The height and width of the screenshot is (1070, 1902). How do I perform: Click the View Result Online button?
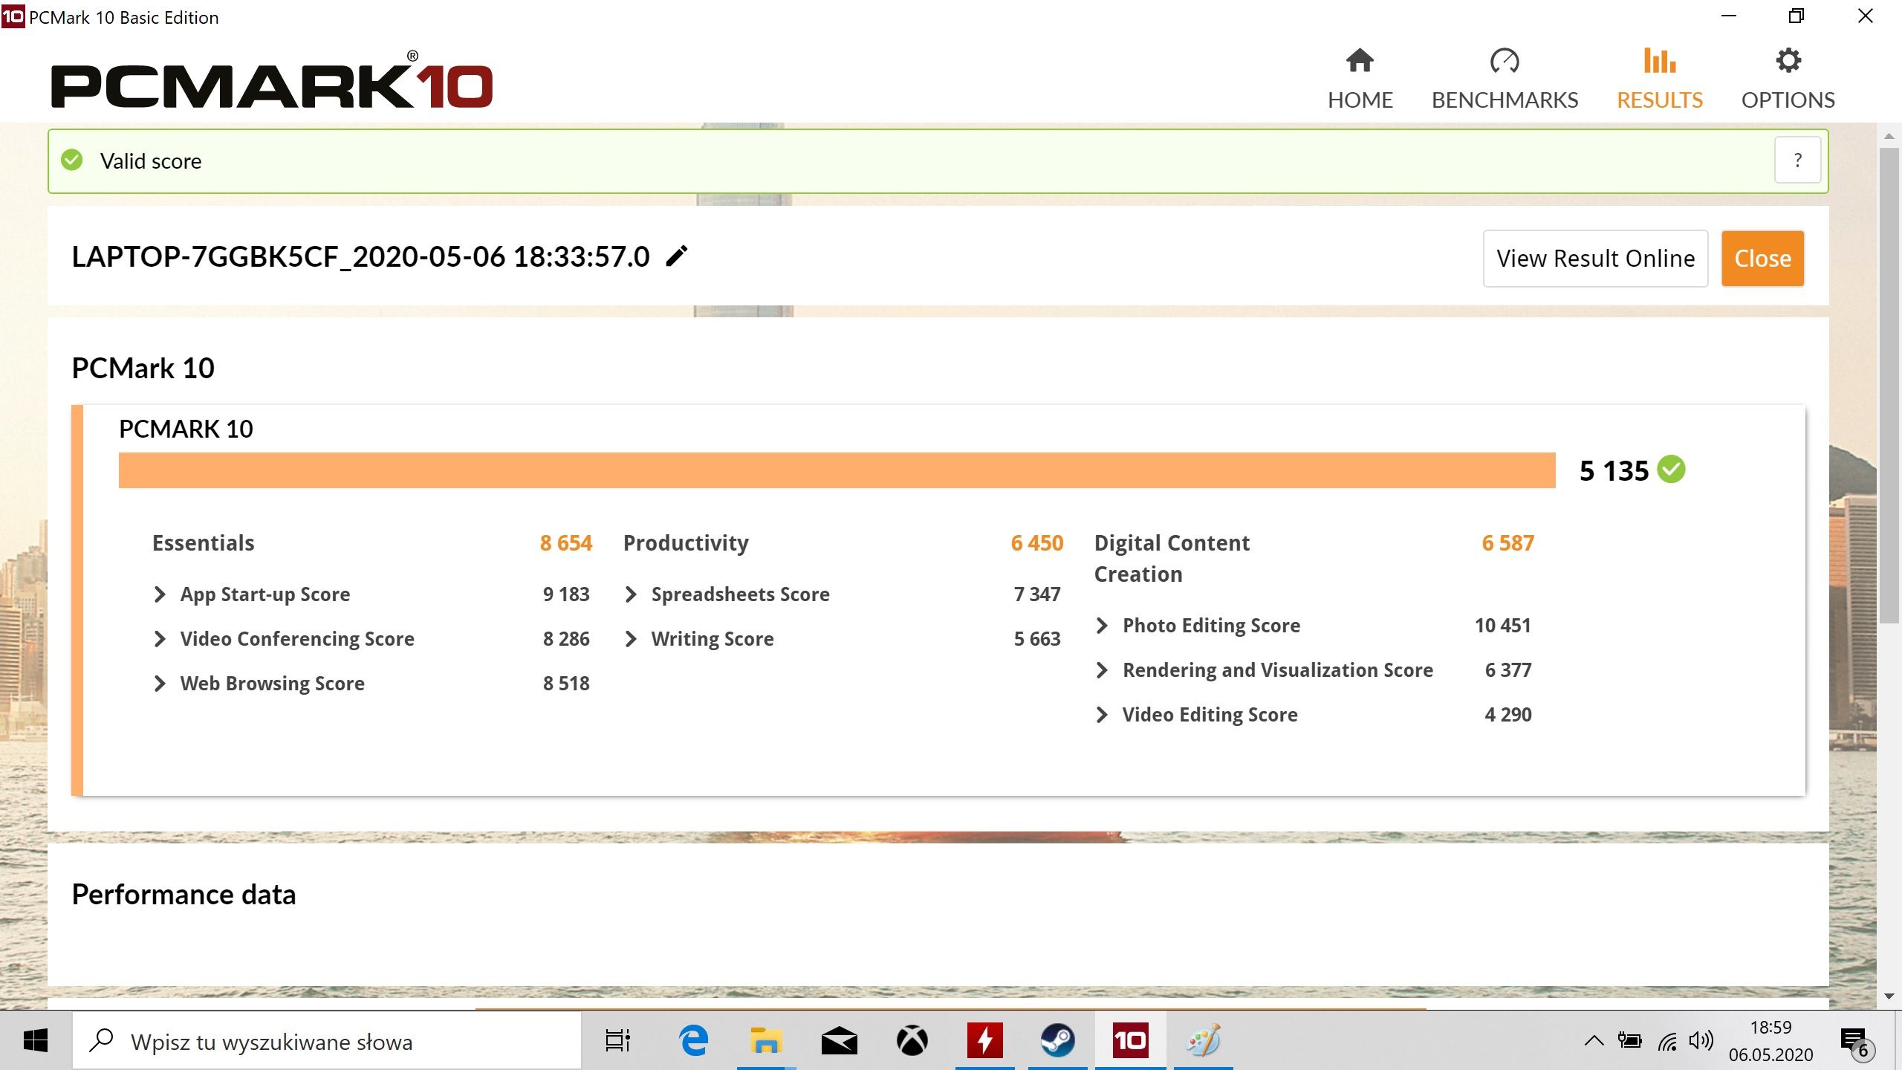[x=1595, y=259]
